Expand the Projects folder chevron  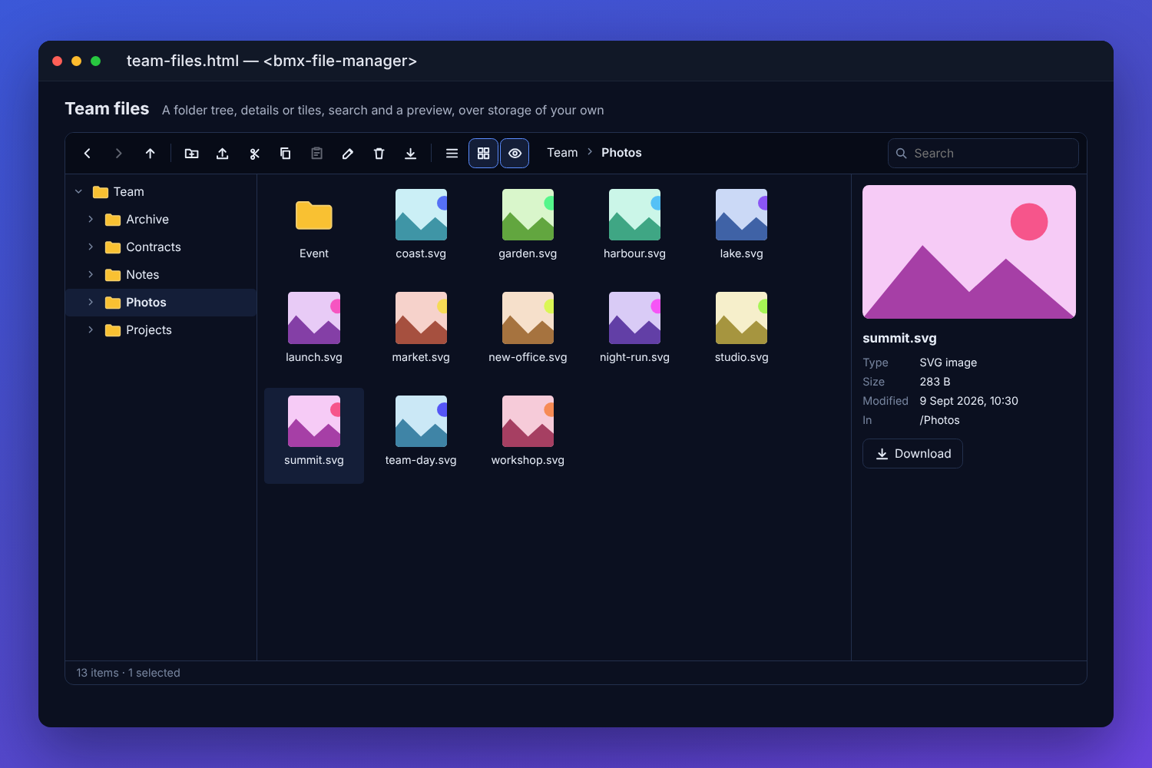click(x=91, y=330)
